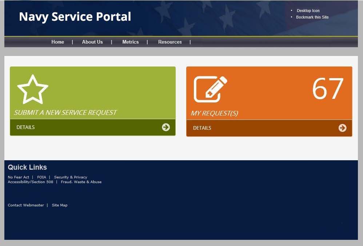Screen dimensions: 363x246
Task: Click the Desktop Icon link
Action: coord(308,11)
